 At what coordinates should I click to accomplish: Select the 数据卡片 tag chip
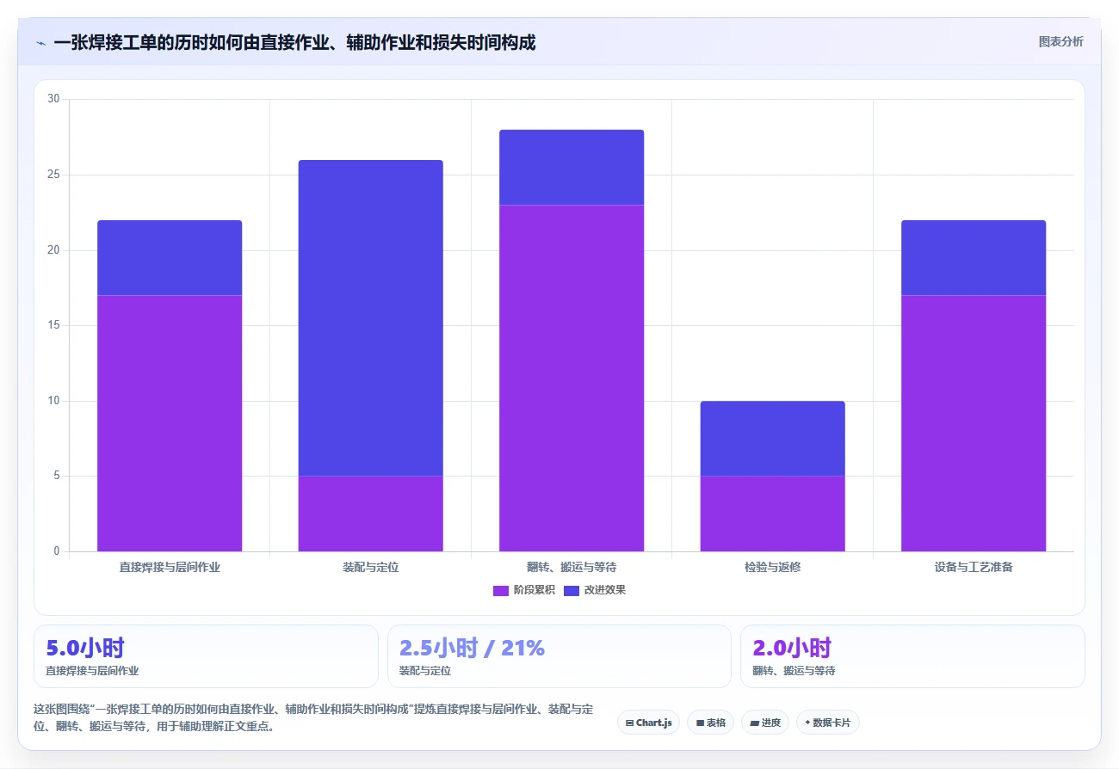click(x=827, y=723)
